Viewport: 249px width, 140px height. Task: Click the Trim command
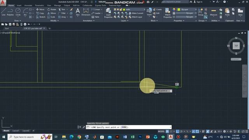pyautogui.click(x=62, y=9)
